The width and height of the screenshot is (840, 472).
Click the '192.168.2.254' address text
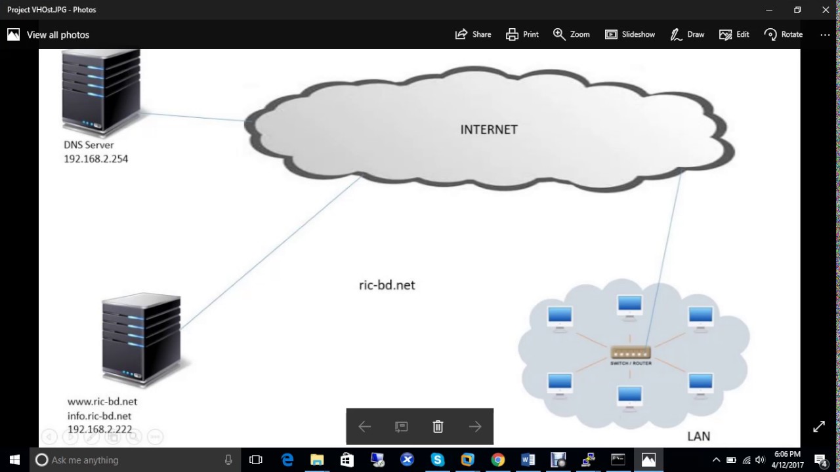pyautogui.click(x=96, y=159)
